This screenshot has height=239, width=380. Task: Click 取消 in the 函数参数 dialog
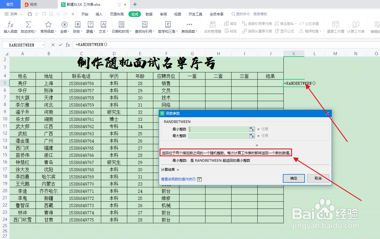point(318,178)
